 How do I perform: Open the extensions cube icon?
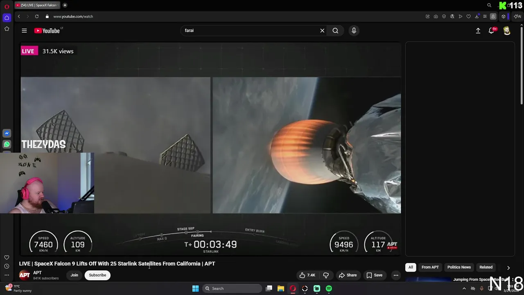tap(504, 16)
